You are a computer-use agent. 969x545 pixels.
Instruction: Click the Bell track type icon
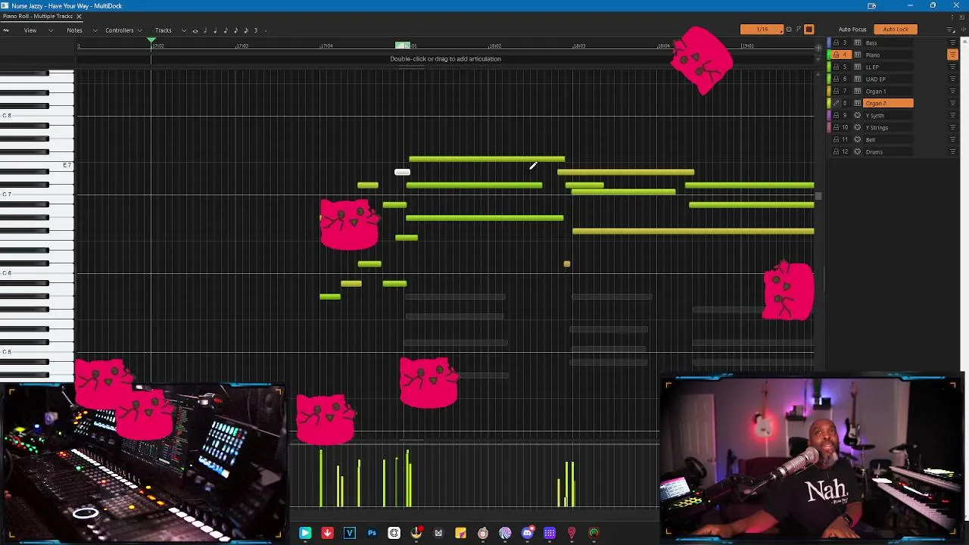858,139
